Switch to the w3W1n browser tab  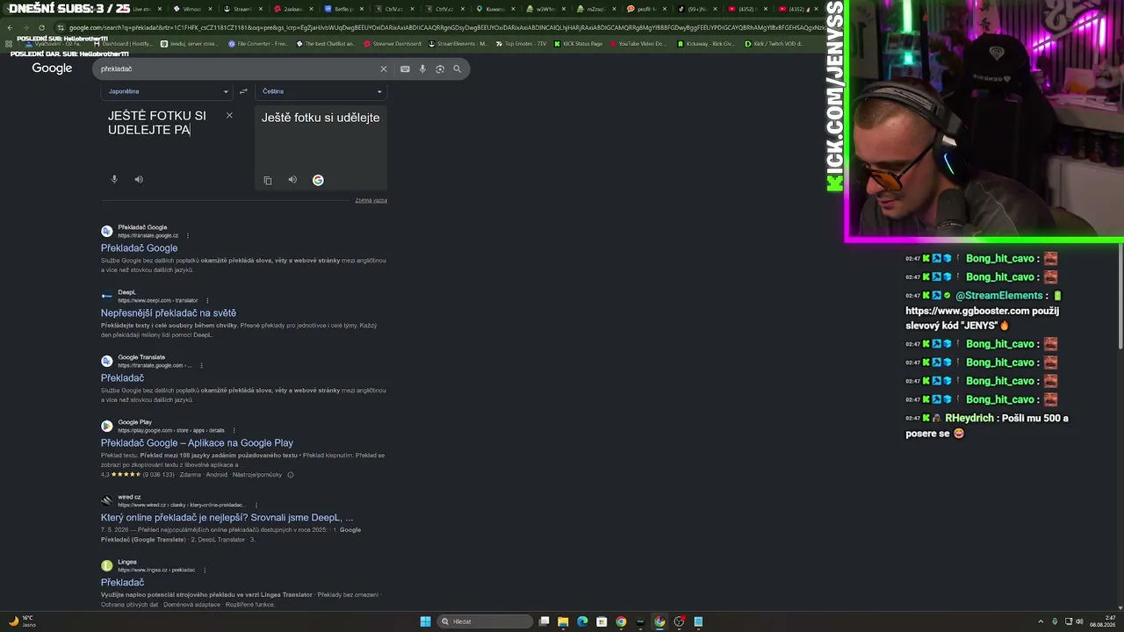[x=545, y=9]
